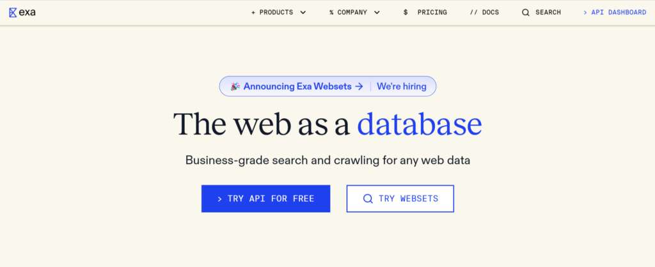Open the Pricing menu item

pyautogui.click(x=432, y=12)
